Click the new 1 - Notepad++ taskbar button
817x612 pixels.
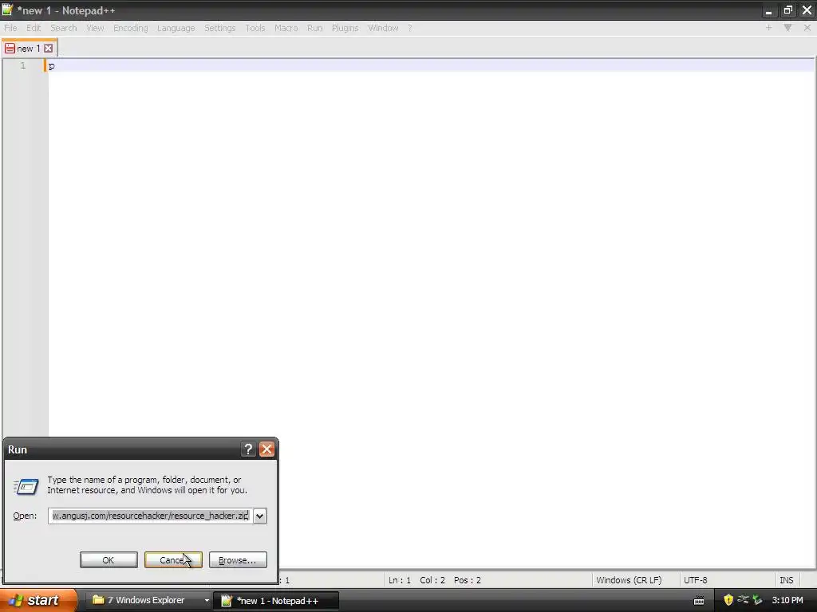[x=277, y=601]
